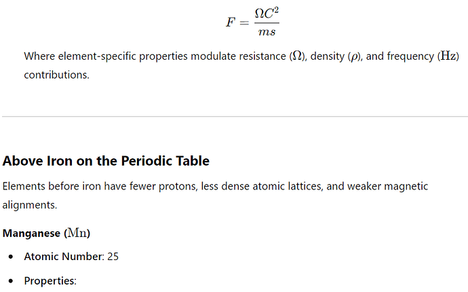Click the bullet point before Atomic Number
Image resolution: width=468 pixels, height=292 pixels.
coord(11,257)
